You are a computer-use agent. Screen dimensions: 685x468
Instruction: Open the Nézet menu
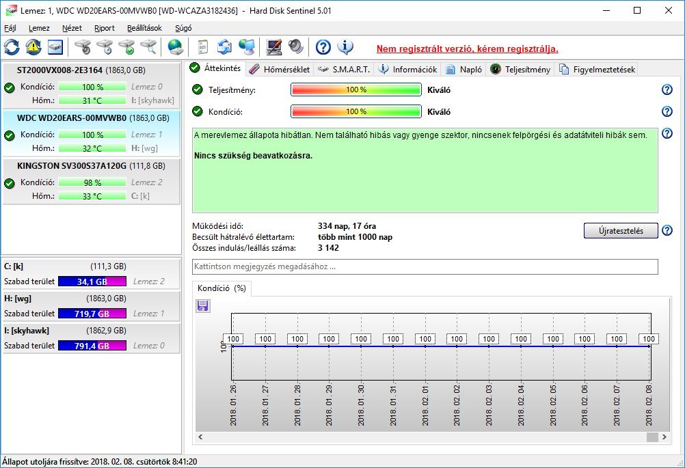pos(72,28)
